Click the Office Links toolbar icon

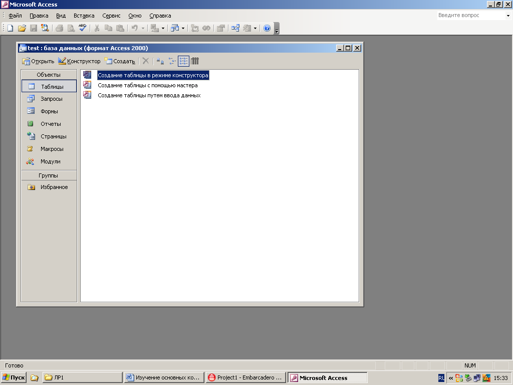tap(155, 28)
